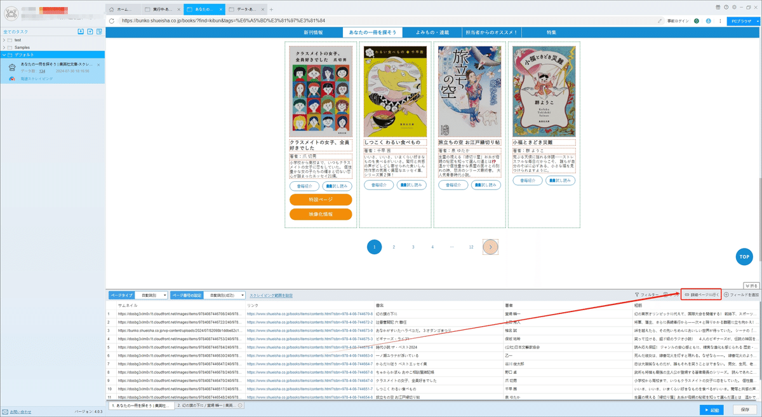Select bottom tab 2. 幻の旗の下に
This screenshot has width=762, height=417.
click(210, 405)
